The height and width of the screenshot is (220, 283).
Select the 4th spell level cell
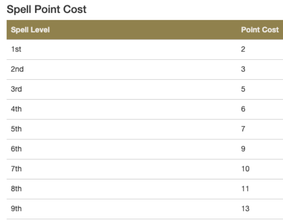click(16, 109)
